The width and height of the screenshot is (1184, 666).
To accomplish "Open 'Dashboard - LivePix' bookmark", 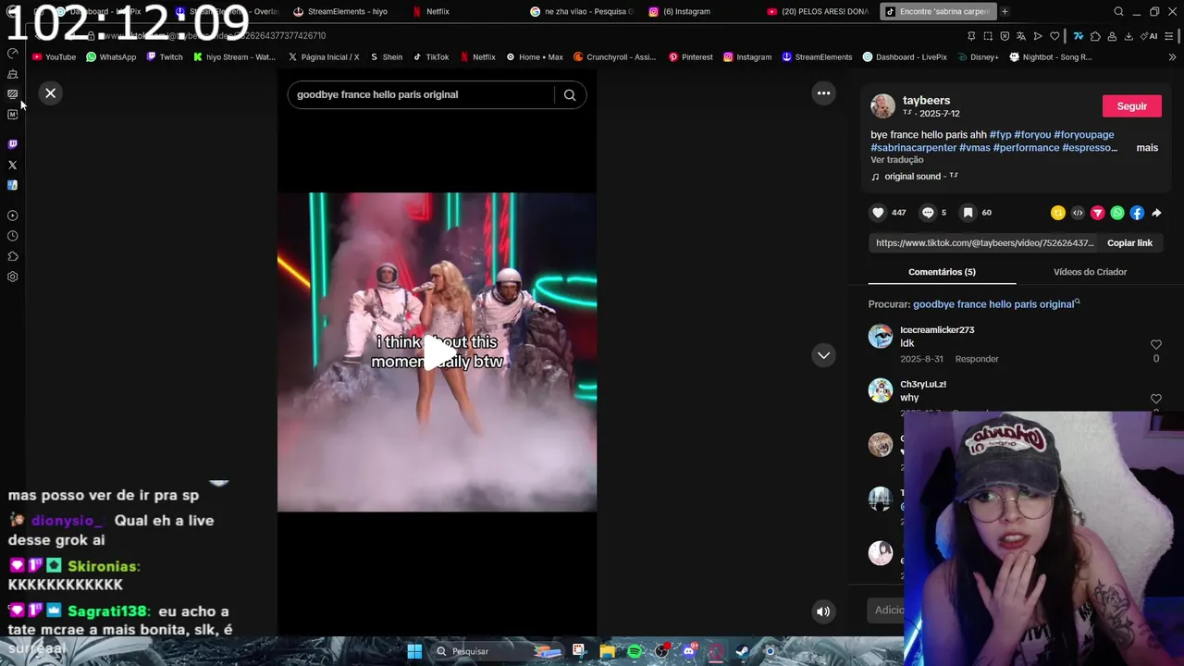I will pyautogui.click(x=905, y=56).
